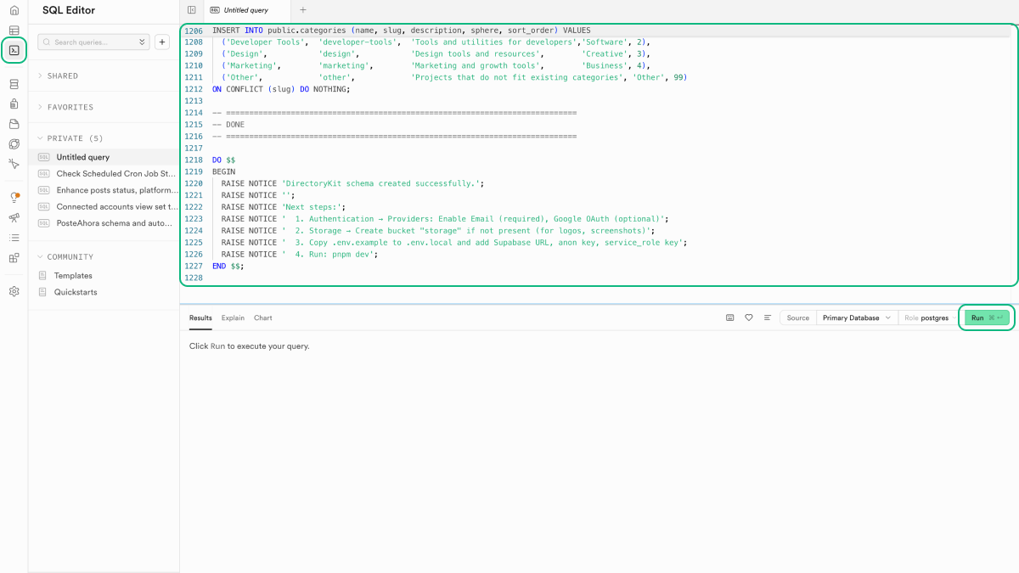Run the SQL query
This screenshot has width=1019, height=573.
986,317
